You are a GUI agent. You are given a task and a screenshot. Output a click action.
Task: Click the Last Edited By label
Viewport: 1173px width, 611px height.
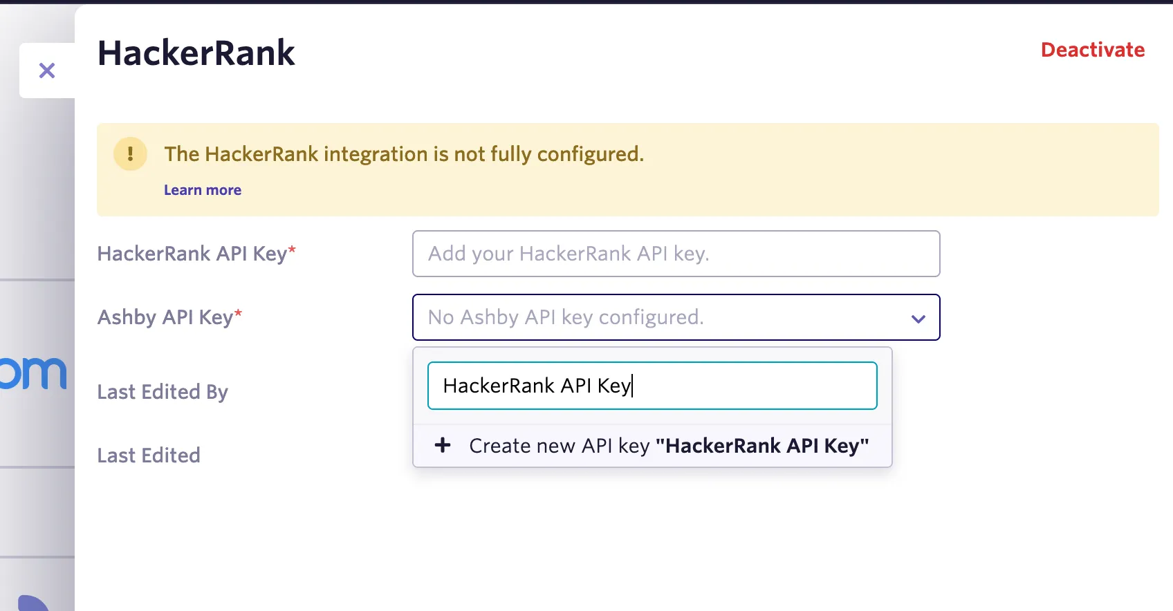coord(163,392)
